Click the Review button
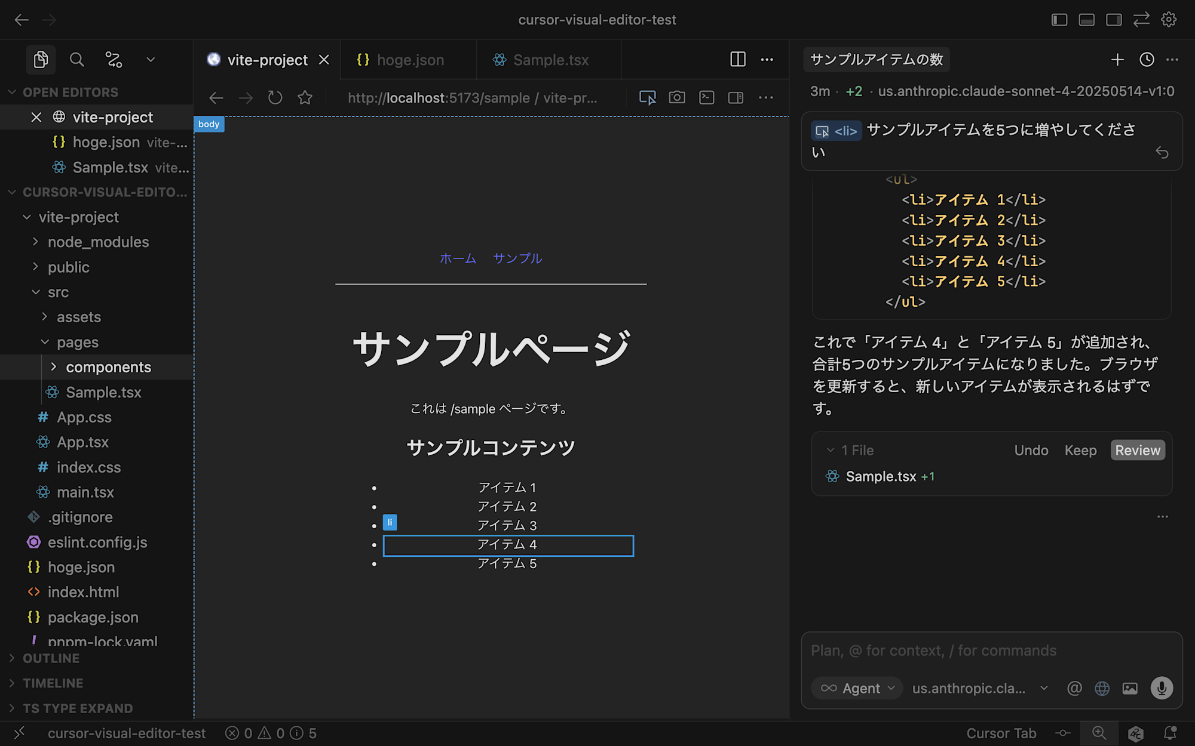1195x746 pixels. (x=1137, y=450)
